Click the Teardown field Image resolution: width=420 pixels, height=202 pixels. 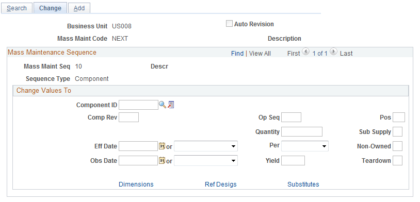point(397,161)
